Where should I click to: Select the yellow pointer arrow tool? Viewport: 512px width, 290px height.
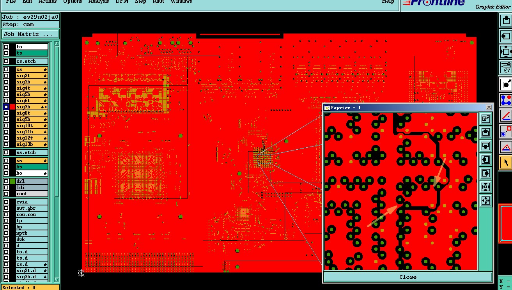tap(506, 163)
